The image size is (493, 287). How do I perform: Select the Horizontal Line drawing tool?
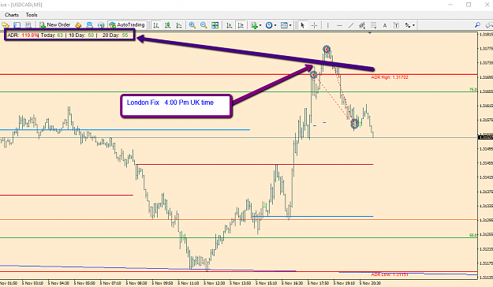pyautogui.click(x=339, y=25)
